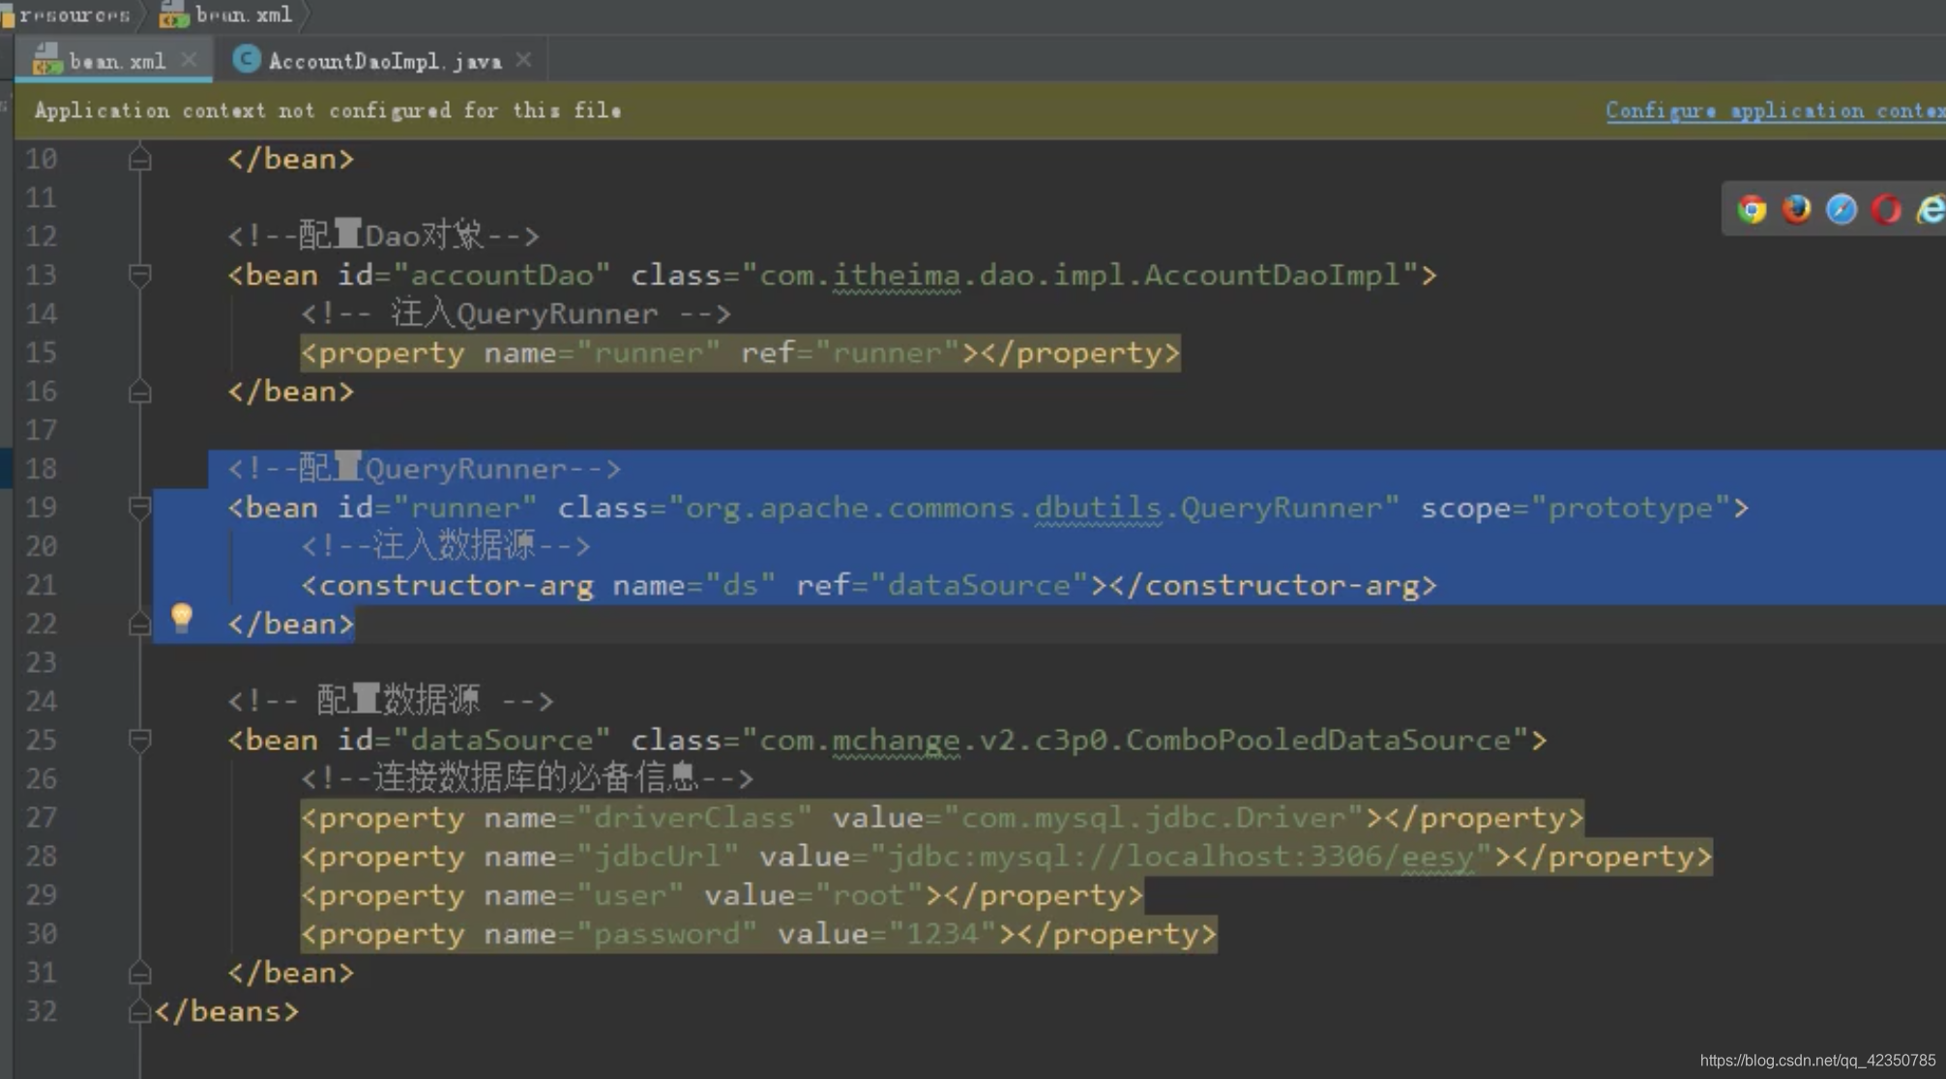
Task: Click driverClass value com.mysql.jdbc.Driver
Action: tap(1153, 818)
